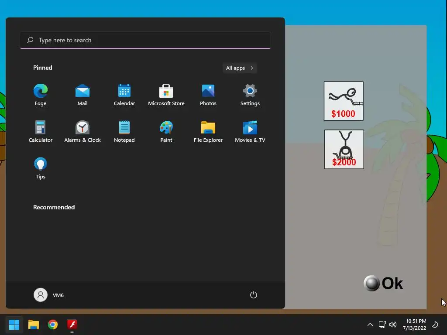Open the VM6 user account menu
Viewport: 447px width, 335px height.
(49, 295)
